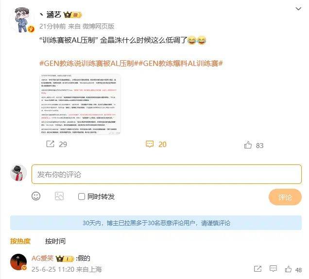This screenshot has width=309, height=279.
Task: Click the insert image icon for comment
Action: click(59, 196)
